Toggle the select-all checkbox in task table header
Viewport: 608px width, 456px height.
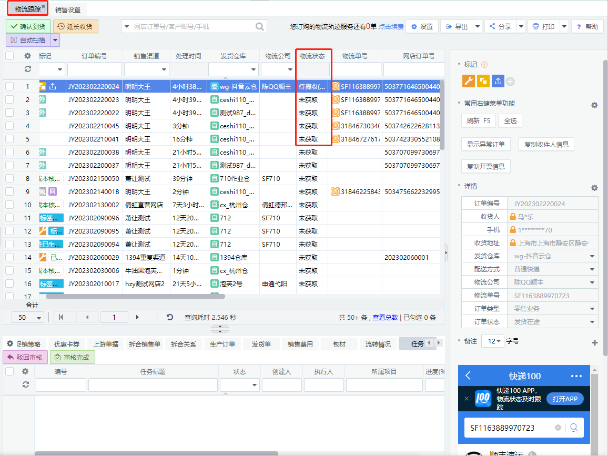click(x=9, y=371)
